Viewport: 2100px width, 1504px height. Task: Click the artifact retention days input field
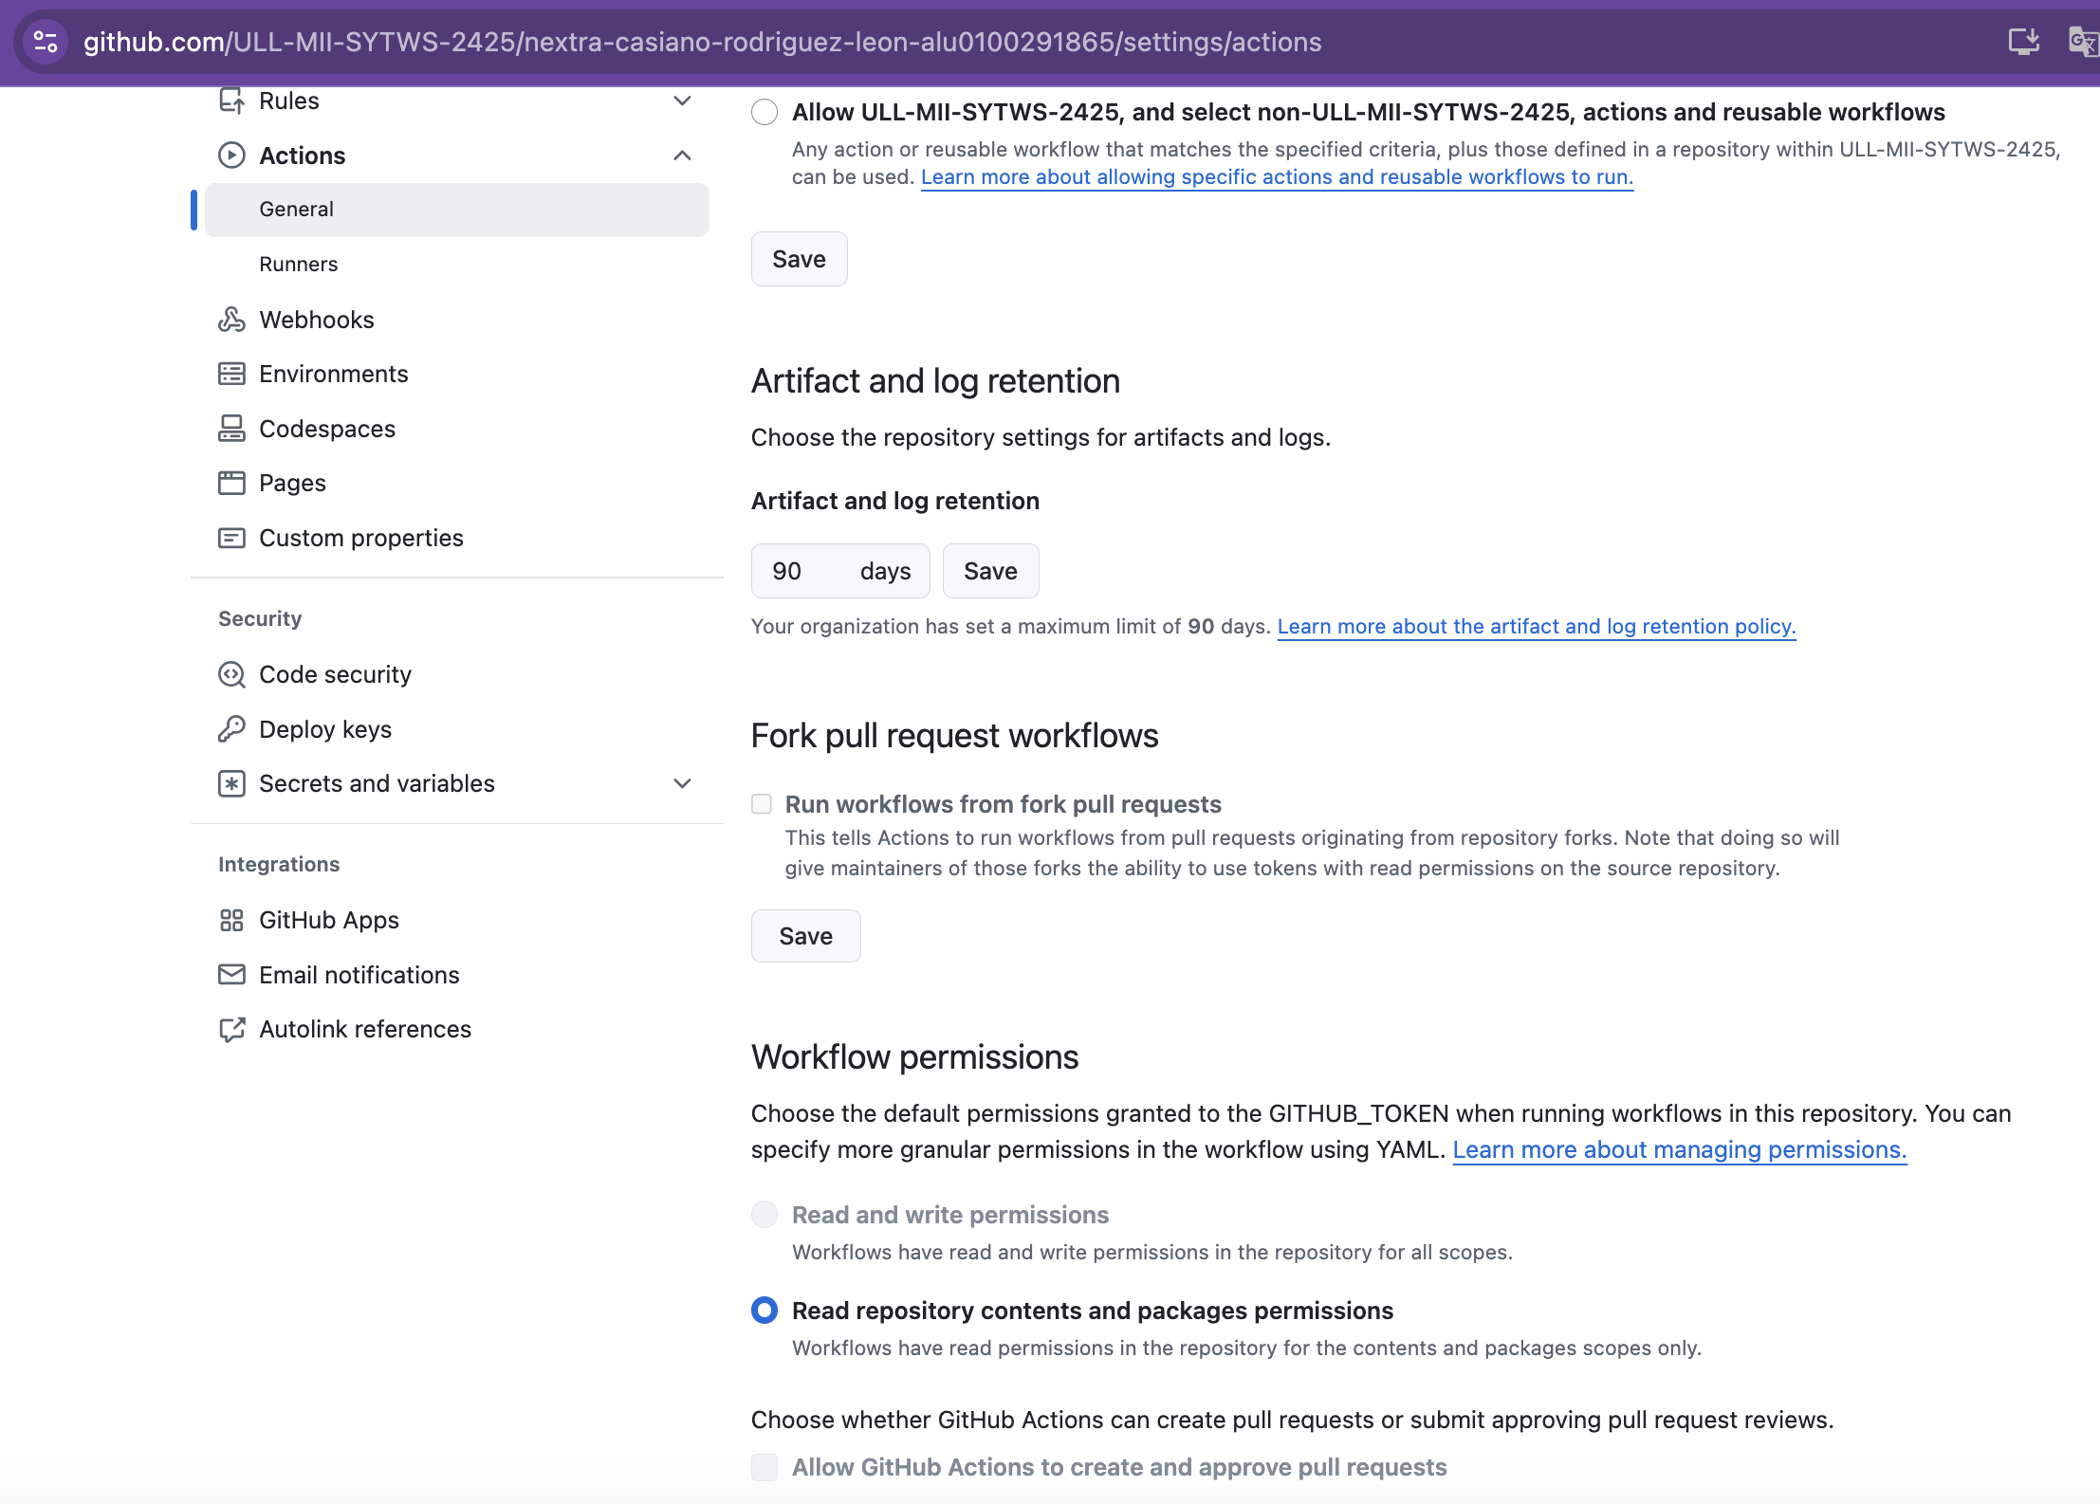pos(802,570)
